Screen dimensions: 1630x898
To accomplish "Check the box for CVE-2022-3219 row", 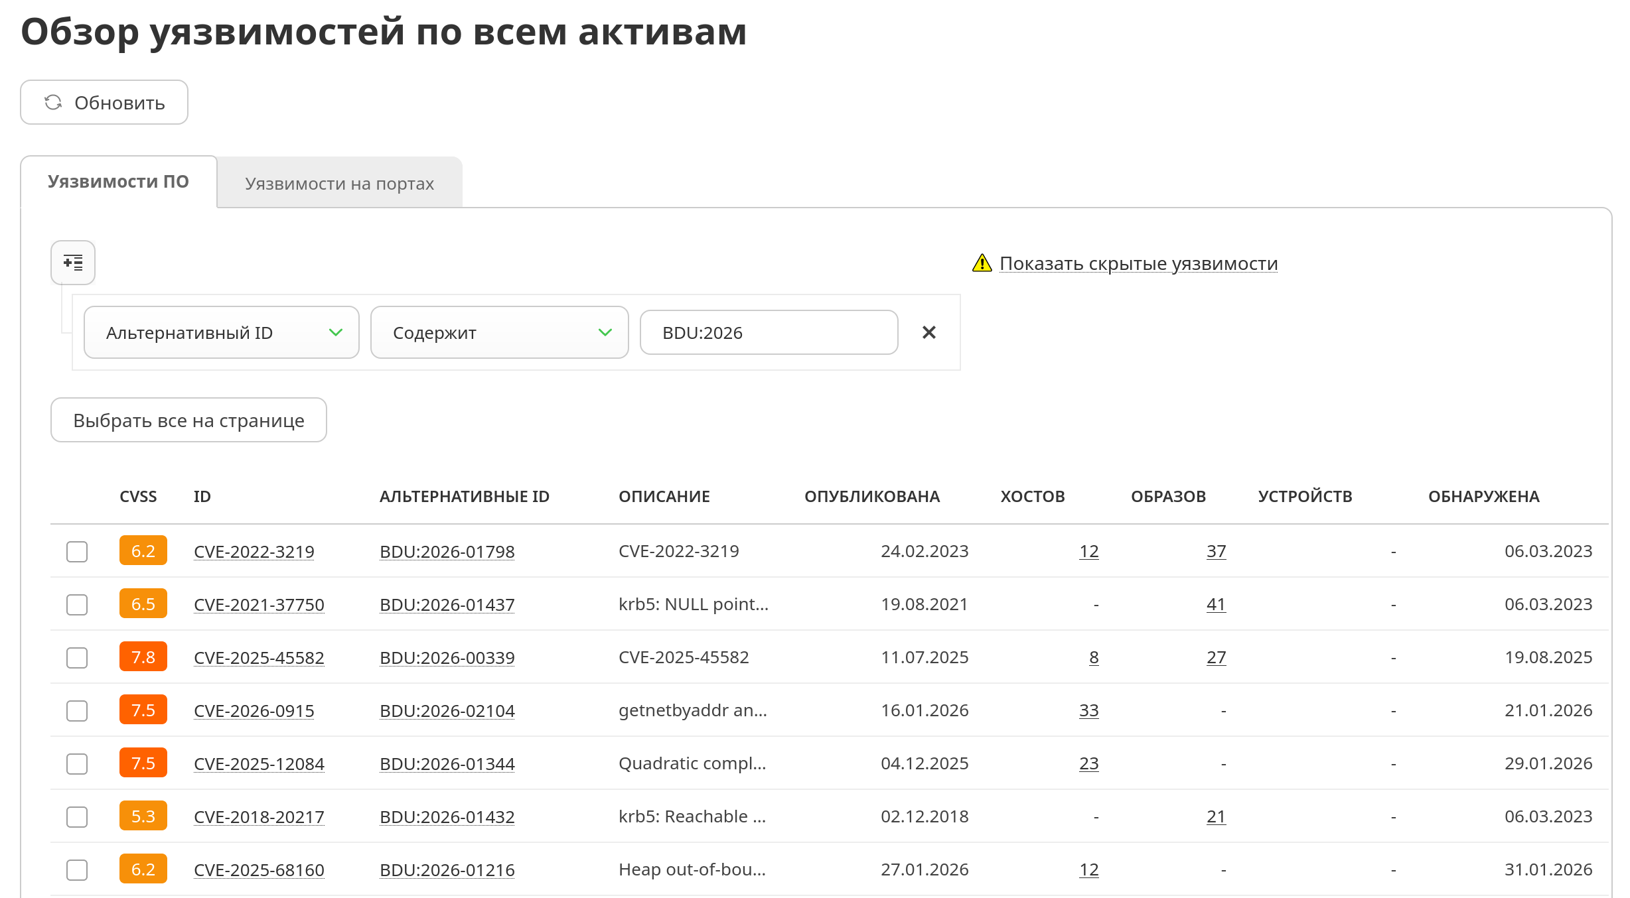I will (77, 551).
